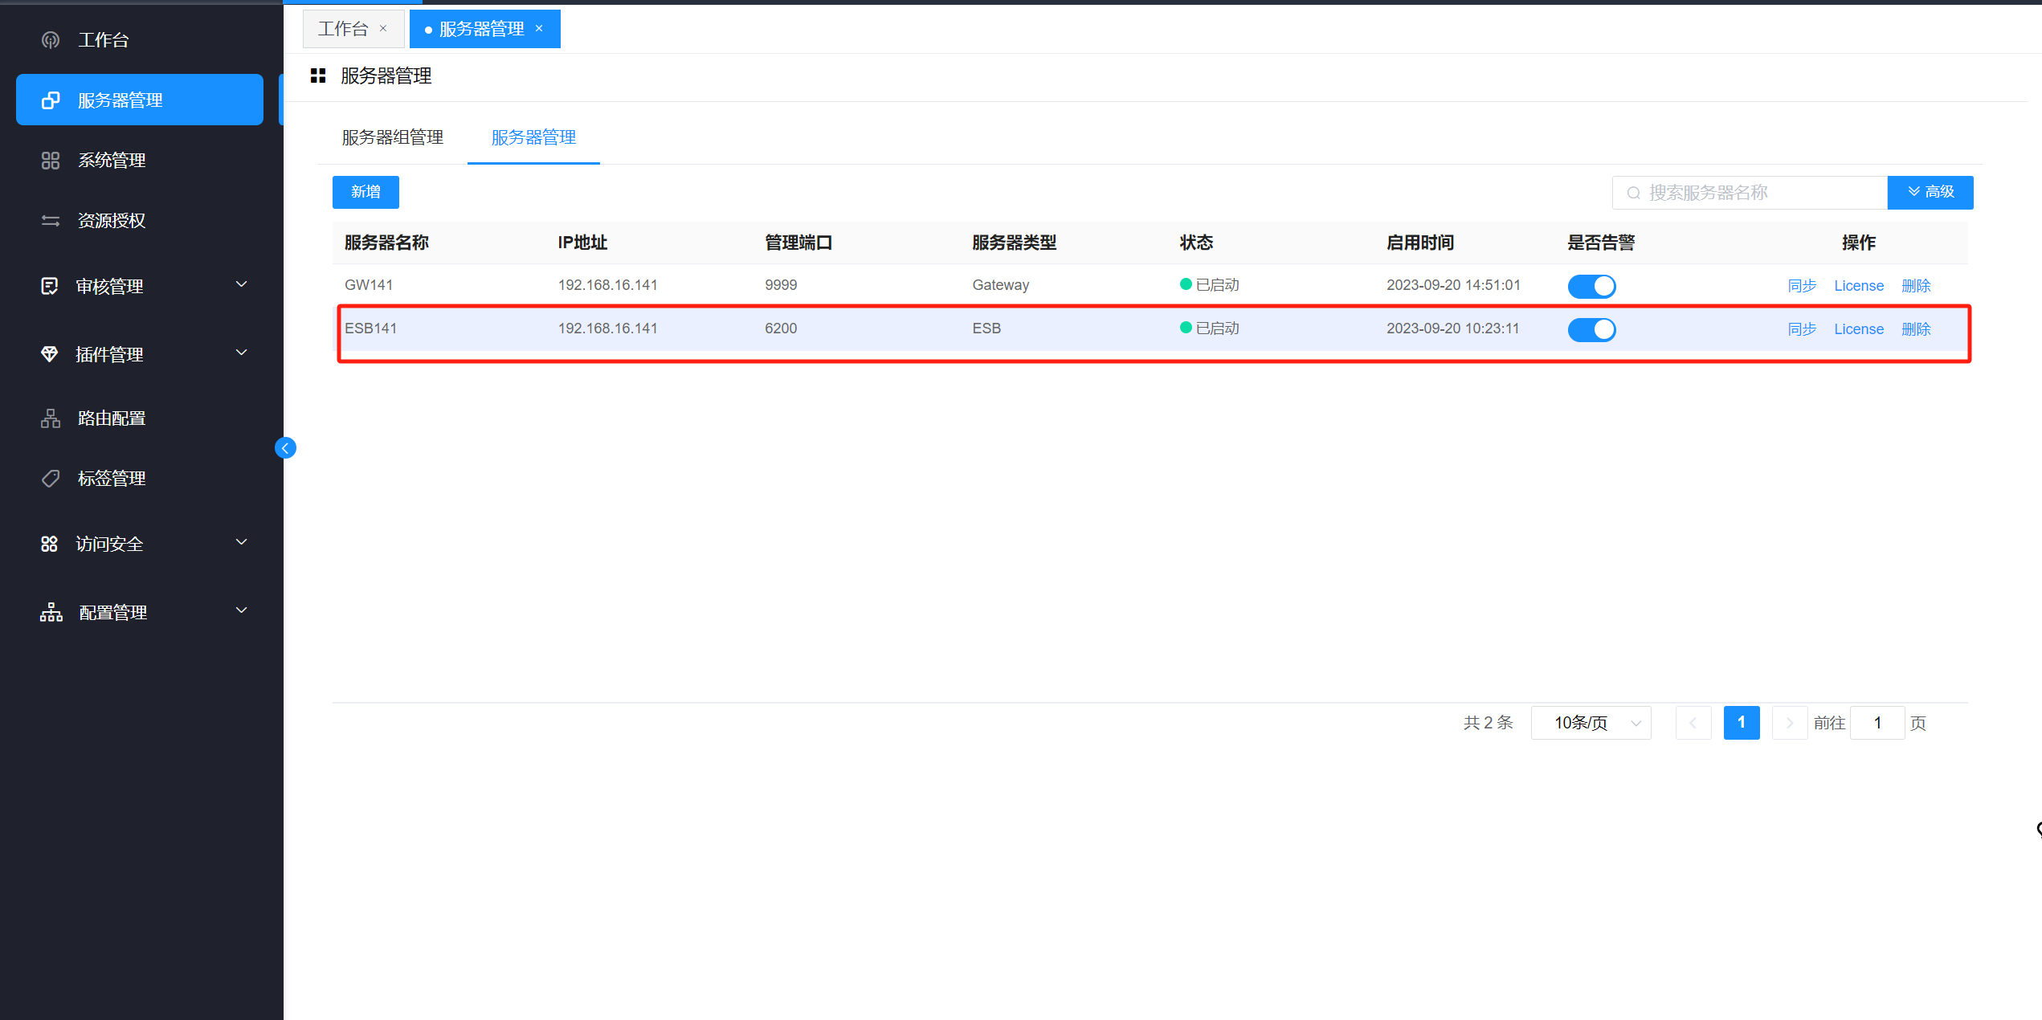Screen dimensions: 2042x1020
Task: Click License link for ESB141
Action: 1858,329
